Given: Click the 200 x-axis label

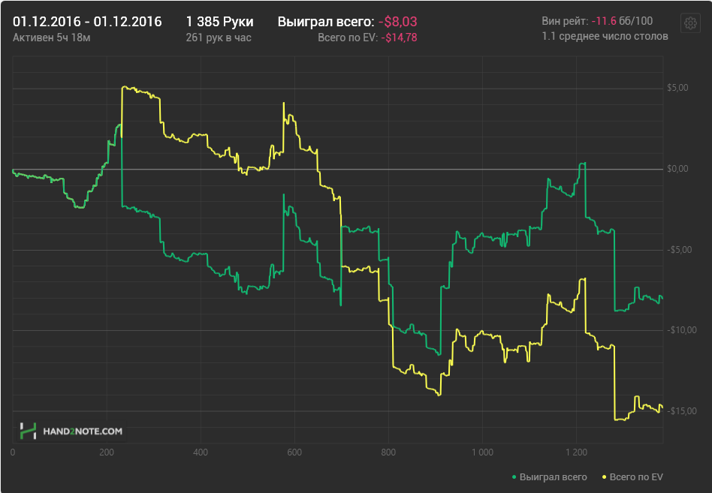Looking at the screenshot, I should coord(107,452).
